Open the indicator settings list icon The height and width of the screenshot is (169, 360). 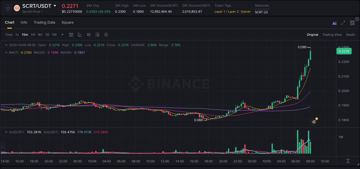pos(97,34)
